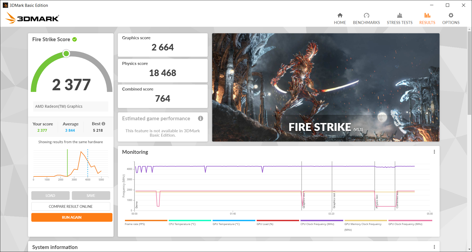Click COMPARE RESULT ONLINE button
The width and height of the screenshot is (472, 252).
[x=71, y=206]
